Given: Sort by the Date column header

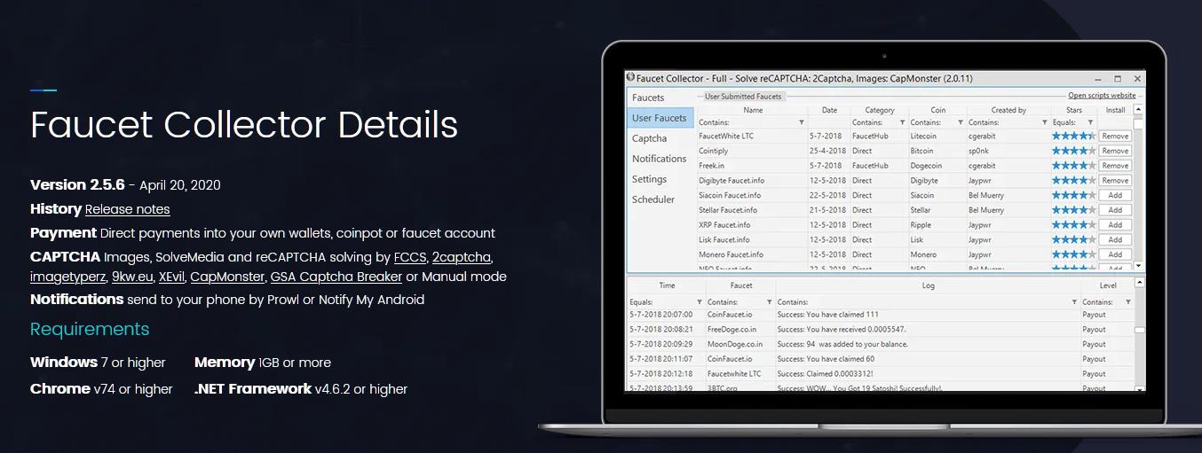Looking at the screenshot, I should (x=829, y=110).
